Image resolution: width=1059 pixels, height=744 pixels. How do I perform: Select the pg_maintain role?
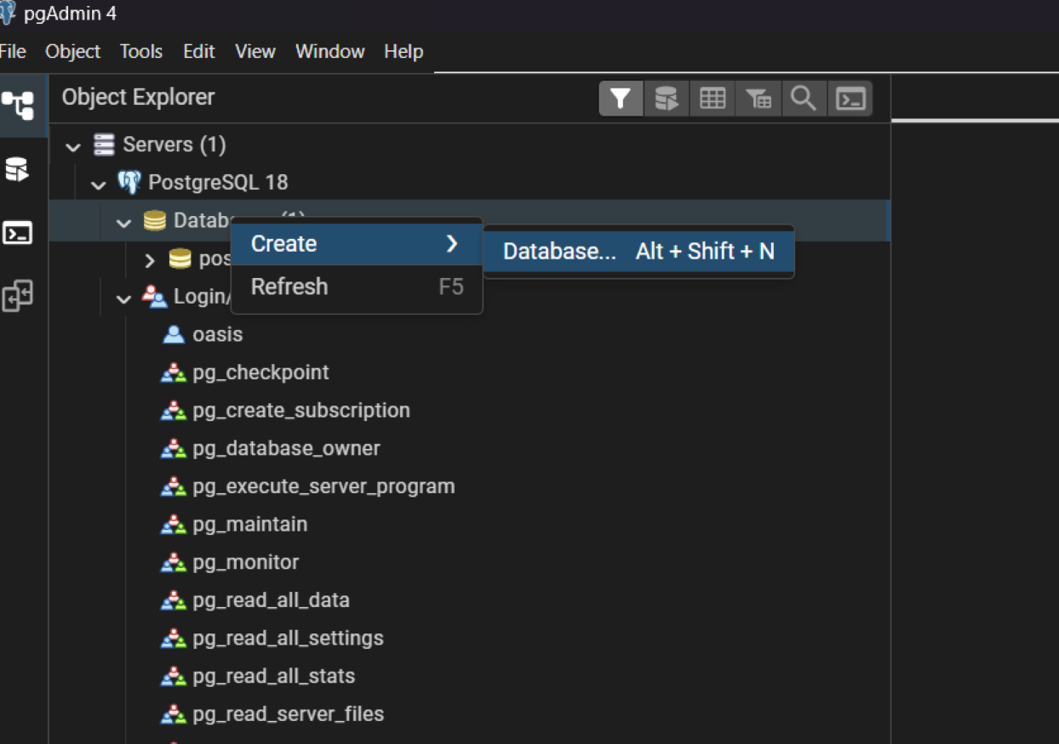coord(249,525)
